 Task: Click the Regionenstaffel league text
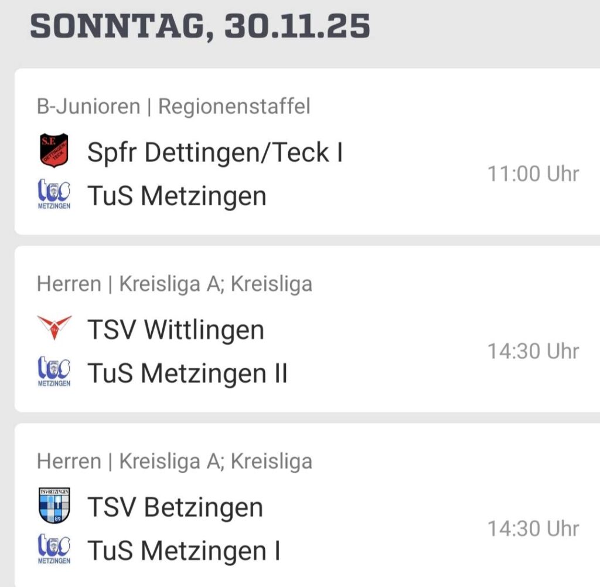(x=234, y=107)
